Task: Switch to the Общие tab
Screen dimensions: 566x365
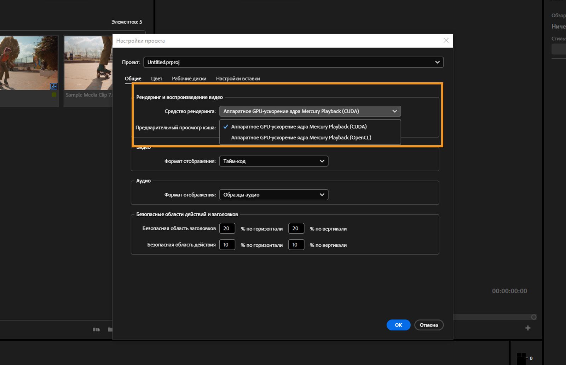Action: tap(133, 78)
